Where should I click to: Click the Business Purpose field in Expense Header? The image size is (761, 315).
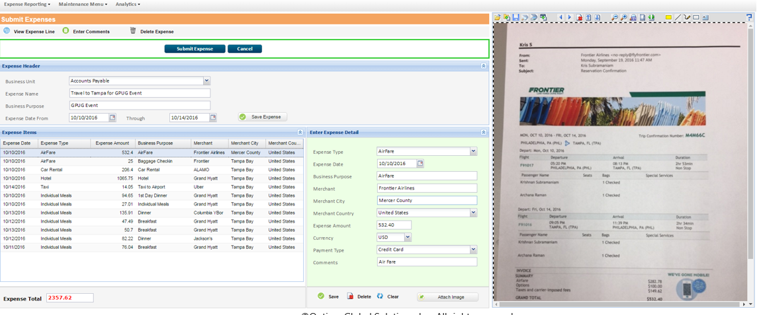pyautogui.click(x=140, y=105)
